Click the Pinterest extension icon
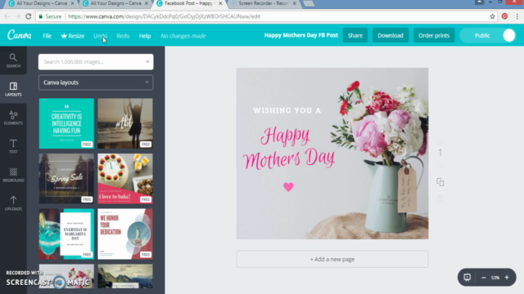Image resolution: width=524 pixels, height=294 pixels. click(504, 16)
